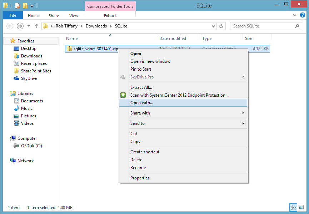The height and width of the screenshot is (214, 309).
Task: Click the Recent places icon
Action: pos(16,63)
